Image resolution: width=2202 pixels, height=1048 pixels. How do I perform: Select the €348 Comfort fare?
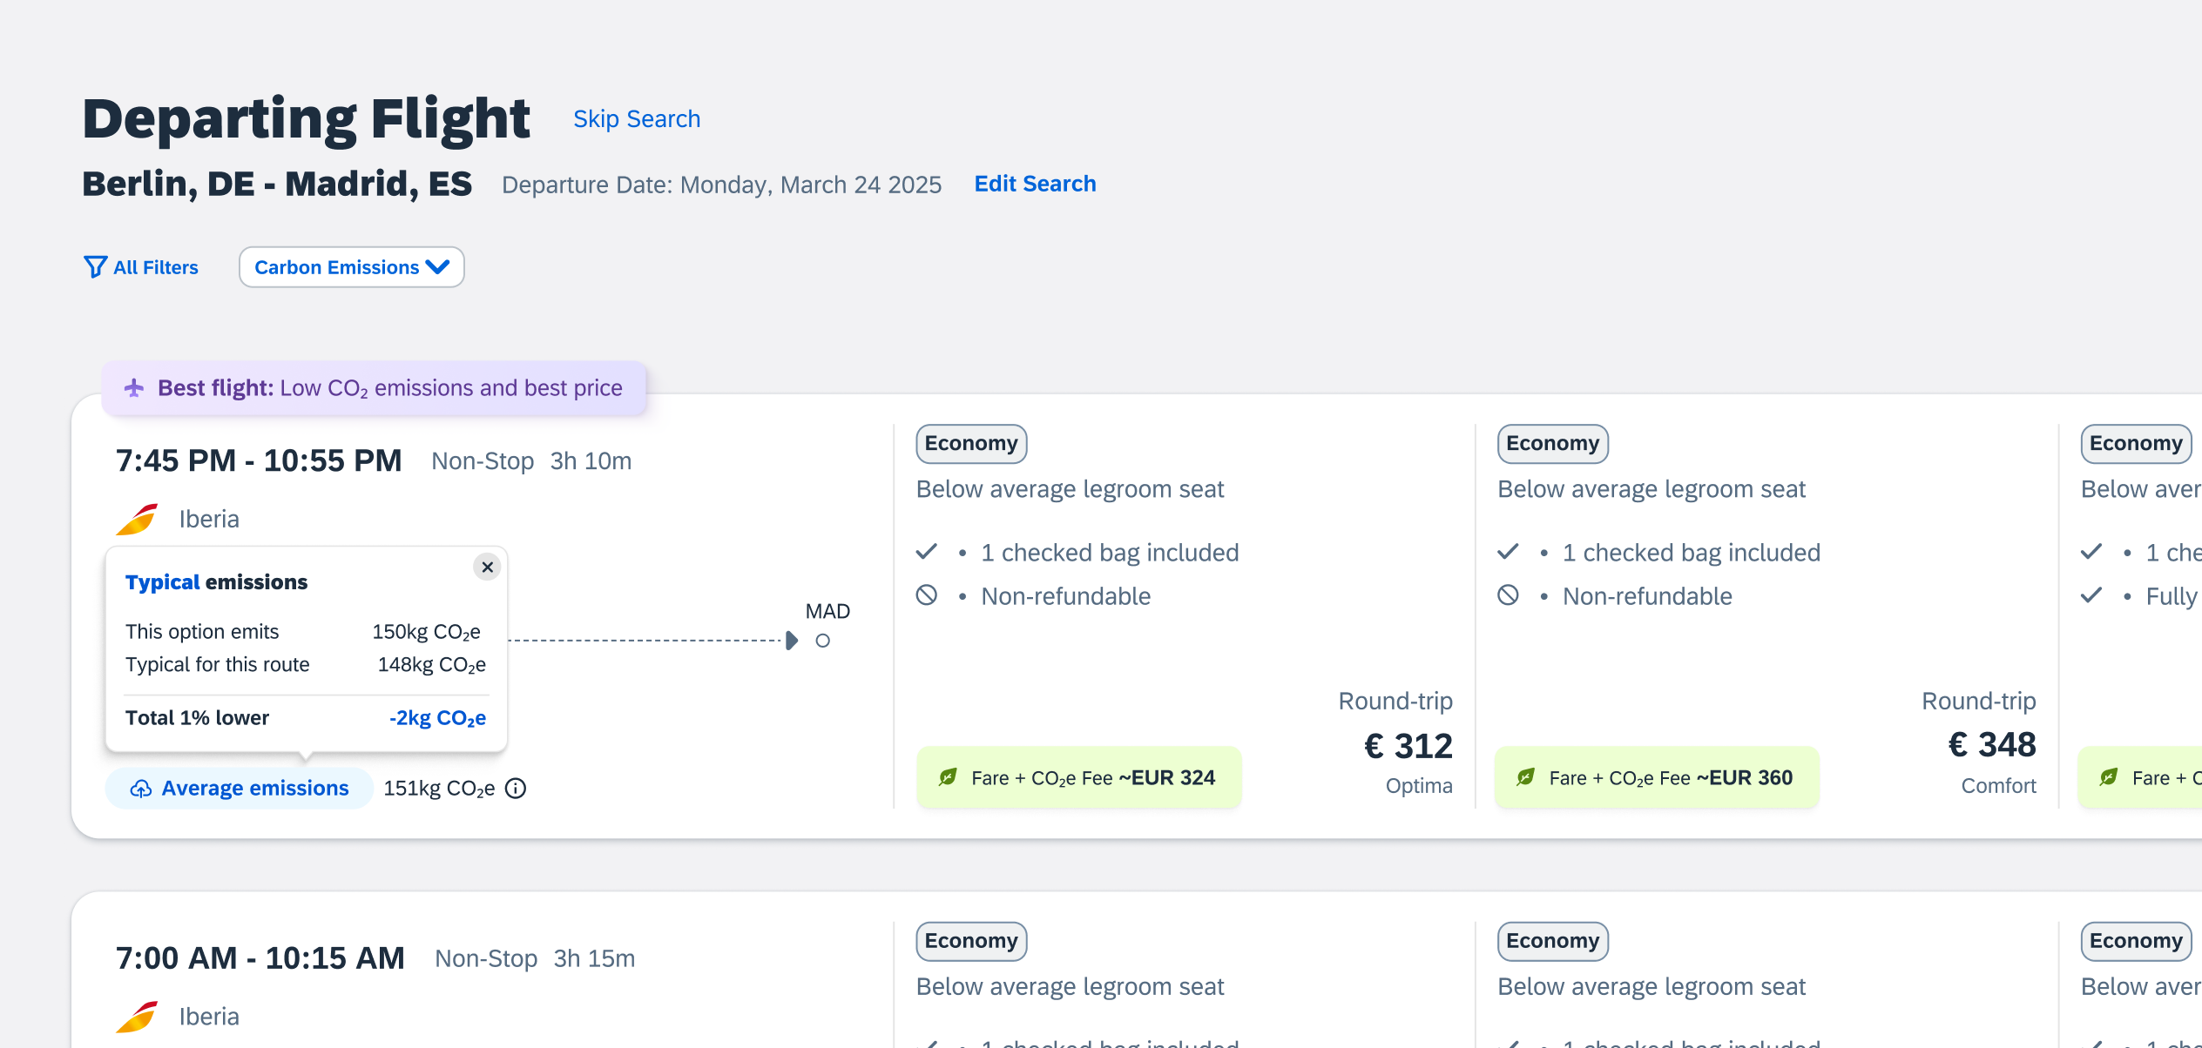(x=1991, y=744)
